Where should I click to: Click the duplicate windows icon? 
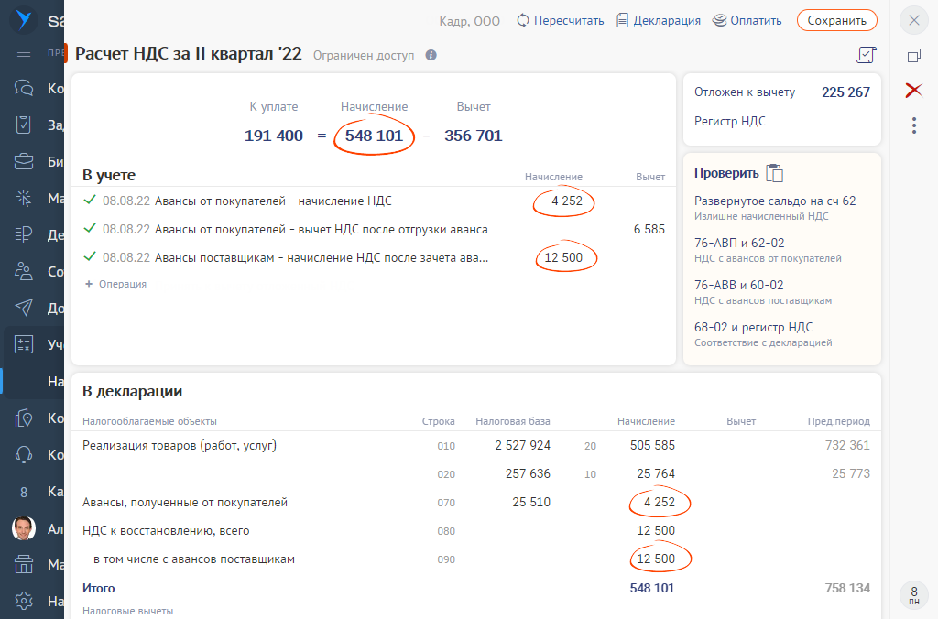coord(913,56)
